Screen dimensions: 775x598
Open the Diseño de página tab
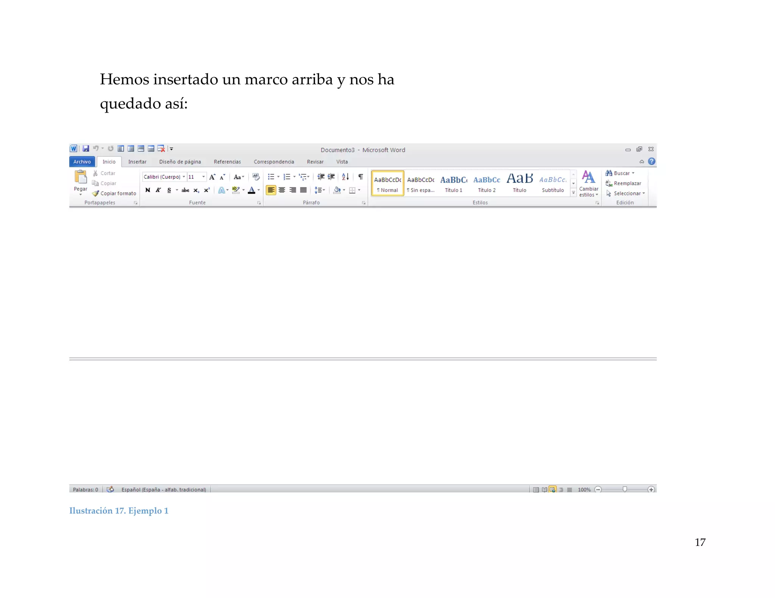click(180, 162)
